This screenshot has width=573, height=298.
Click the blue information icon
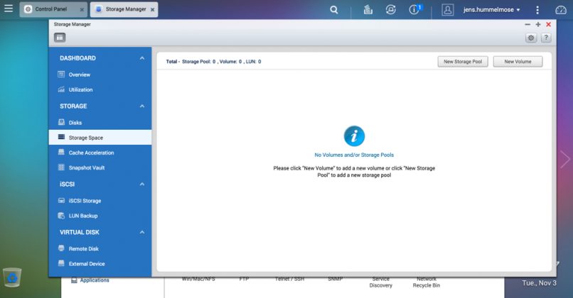354,136
